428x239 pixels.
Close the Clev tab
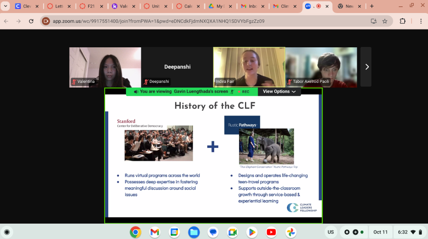pyautogui.click(x=37, y=6)
